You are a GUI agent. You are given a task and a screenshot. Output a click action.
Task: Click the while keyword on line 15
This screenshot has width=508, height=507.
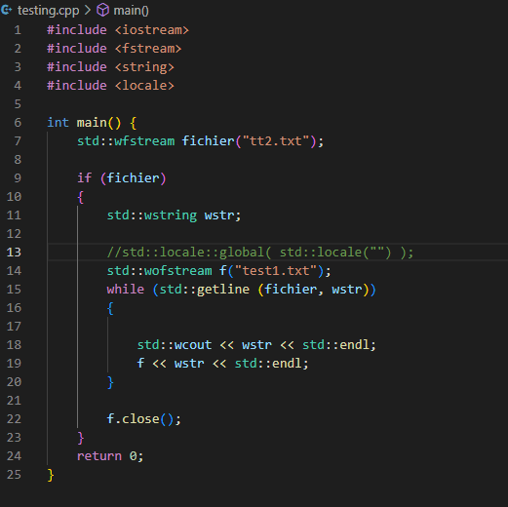click(126, 290)
